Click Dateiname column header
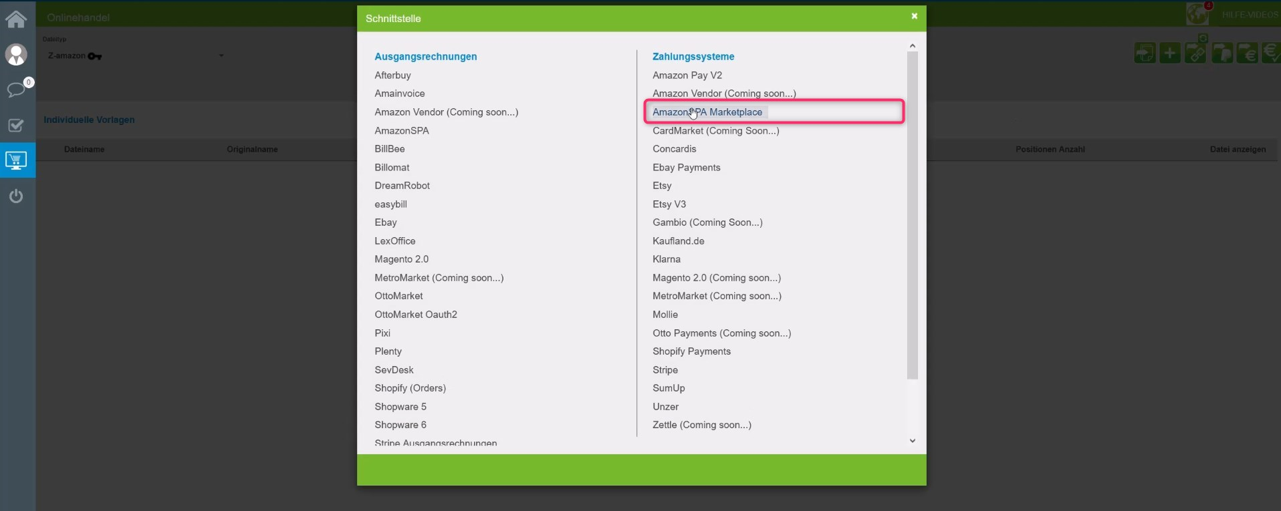Screen dimensions: 1281x511 pyautogui.click(x=84, y=150)
